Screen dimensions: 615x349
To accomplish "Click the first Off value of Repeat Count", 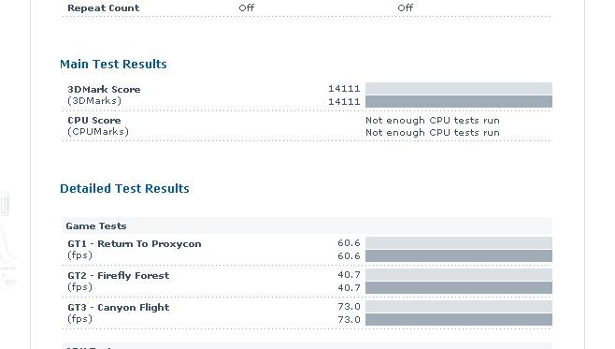I will (x=247, y=7).
